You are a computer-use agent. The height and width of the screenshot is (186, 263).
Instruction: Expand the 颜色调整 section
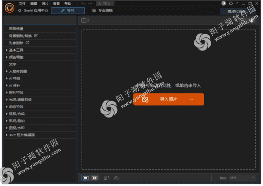[x=40, y=57]
